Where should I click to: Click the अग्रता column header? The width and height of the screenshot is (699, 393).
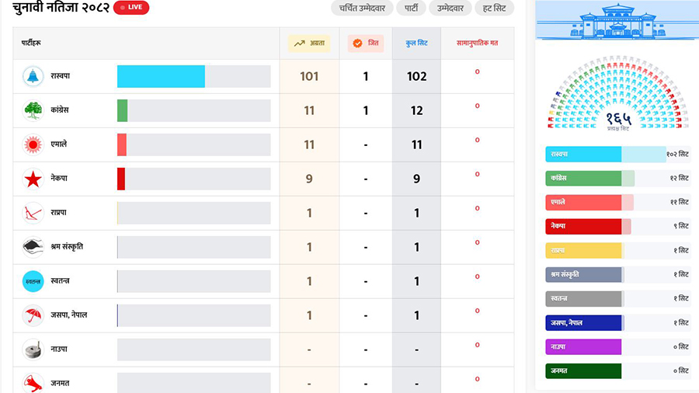[x=309, y=43]
